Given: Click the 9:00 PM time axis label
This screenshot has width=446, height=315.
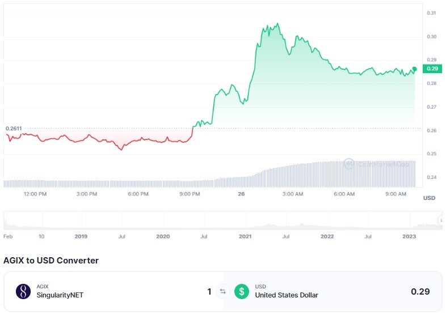Looking at the screenshot, I should click(190, 194).
